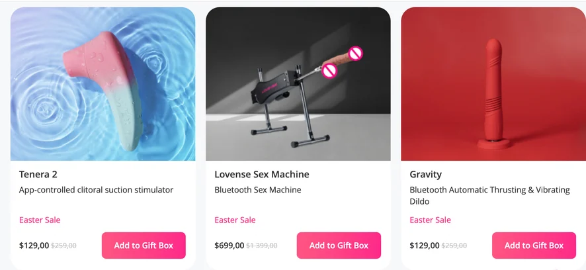Click the App-controlled suction stimulator description
The image size is (586, 270).
coord(96,190)
